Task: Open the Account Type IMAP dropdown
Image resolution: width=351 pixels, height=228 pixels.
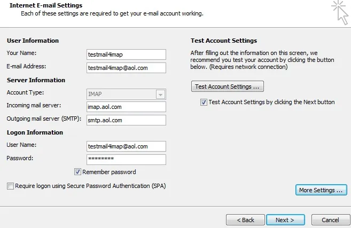Action: pyautogui.click(x=160, y=94)
